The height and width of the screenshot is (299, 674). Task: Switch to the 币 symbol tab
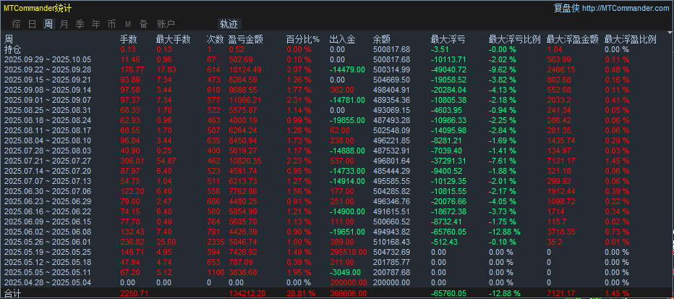tap(112, 24)
